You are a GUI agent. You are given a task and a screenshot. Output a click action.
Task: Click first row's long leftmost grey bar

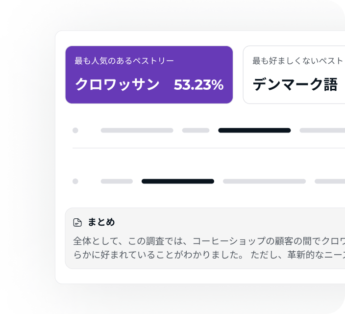click(137, 130)
